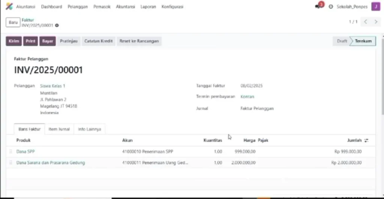
Task: Click the gear icon beside INV/2025/00001
Action: (x=57, y=26)
